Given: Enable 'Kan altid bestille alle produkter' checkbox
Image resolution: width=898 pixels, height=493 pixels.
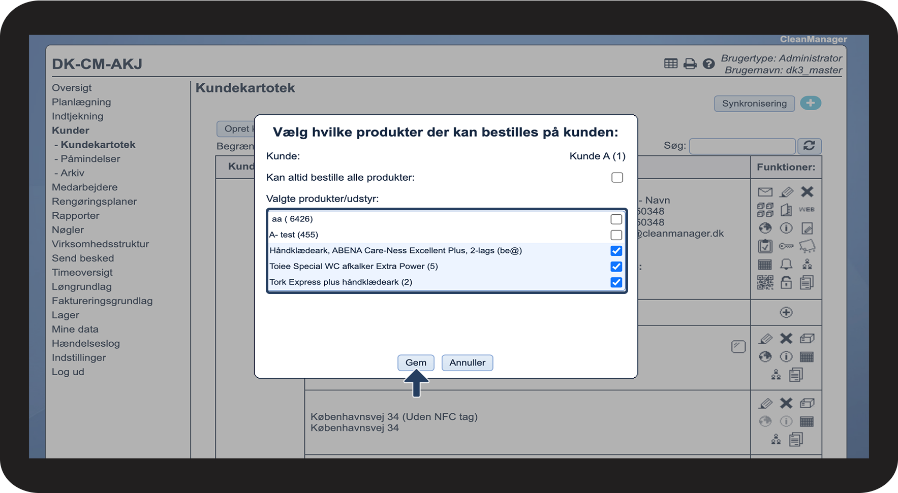Looking at the screenshot, I should tap(617, 177).
